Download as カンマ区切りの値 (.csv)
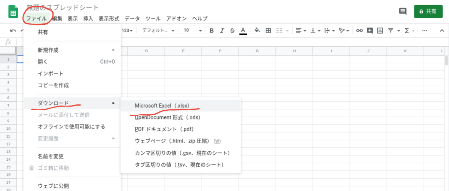This screenshot has height=191, width=449. tap(181, 153)
